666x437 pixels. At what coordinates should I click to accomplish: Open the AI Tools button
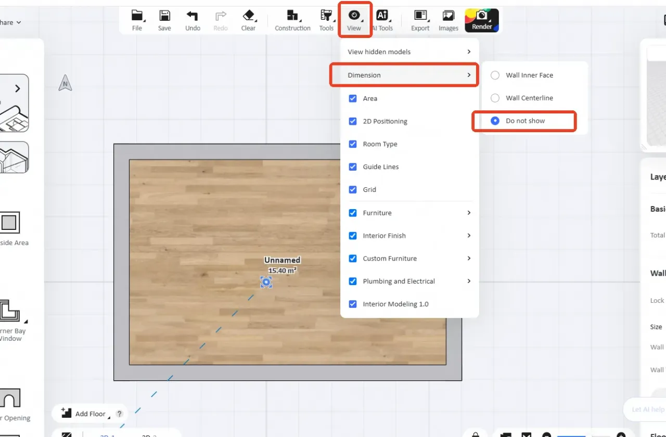click(x=382, y=20)
